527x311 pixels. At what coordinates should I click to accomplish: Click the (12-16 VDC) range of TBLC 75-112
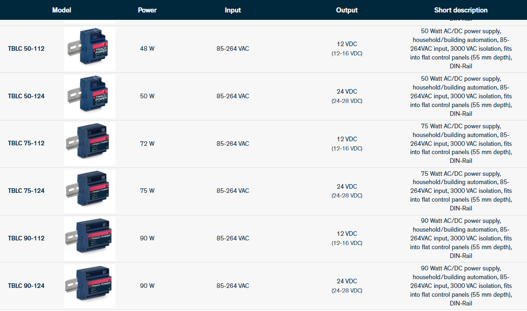(x=347, y=148)
